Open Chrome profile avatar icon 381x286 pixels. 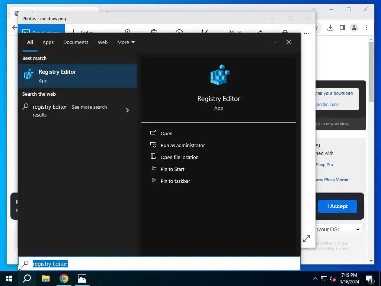[354, 28]
